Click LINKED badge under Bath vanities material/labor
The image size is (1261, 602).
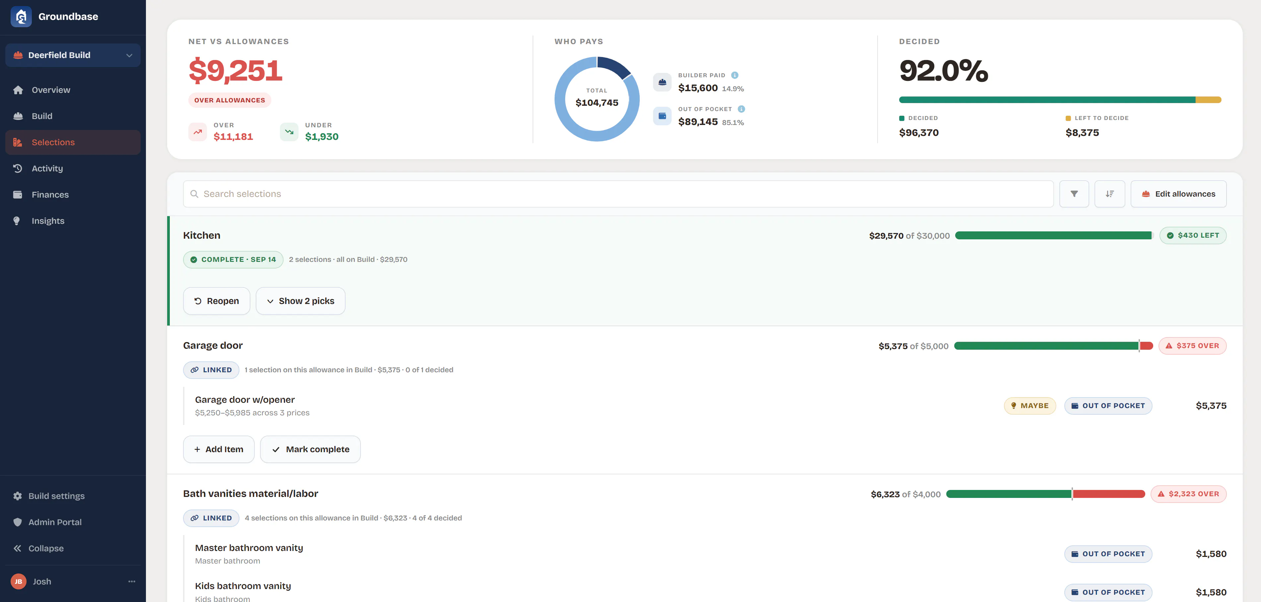pos(211,518)
